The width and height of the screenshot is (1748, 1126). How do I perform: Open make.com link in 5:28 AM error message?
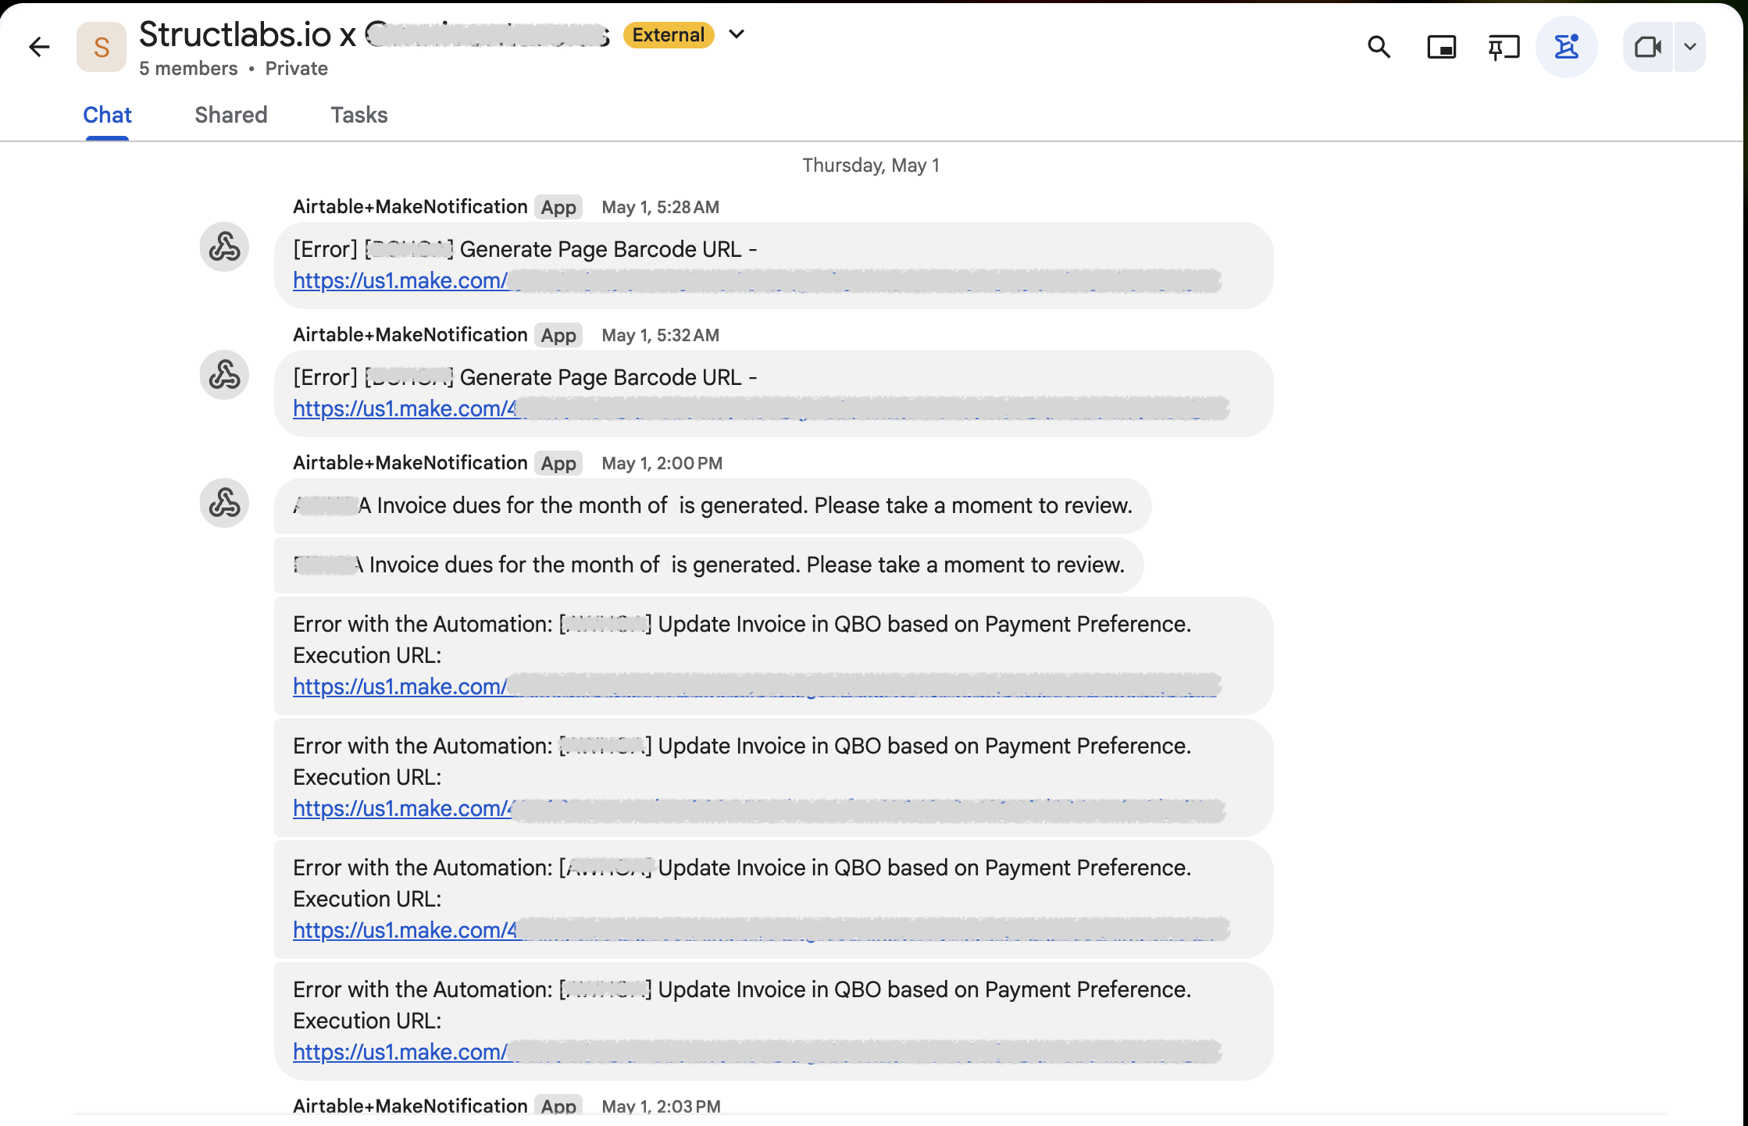pyautogui.click(x=757, y=281)
